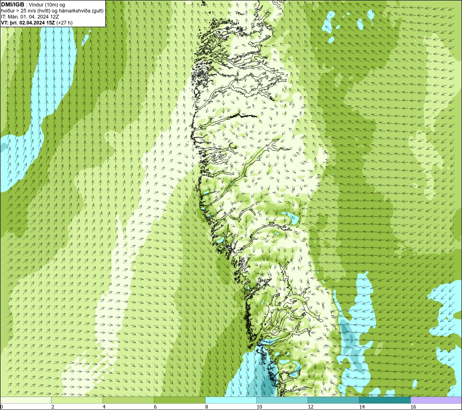Click the 'VT: þri. 02.04.2024 15Z' valid time
The width and height of the screenshot is (462, 410).
(x=28, y=23)
